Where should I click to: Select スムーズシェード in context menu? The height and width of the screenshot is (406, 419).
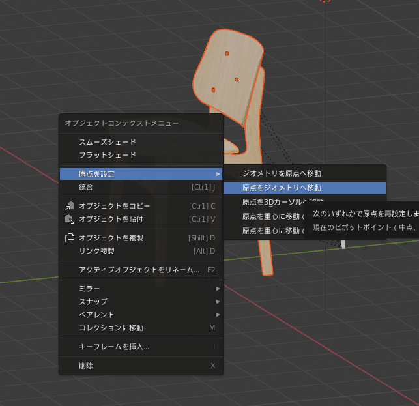[141, 142]
